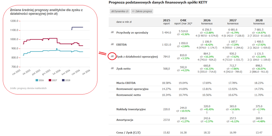This screenshot has height=136, width=272.
Task: Click the 375.0 capex value for 2028
Action: (x=259, y=107)
